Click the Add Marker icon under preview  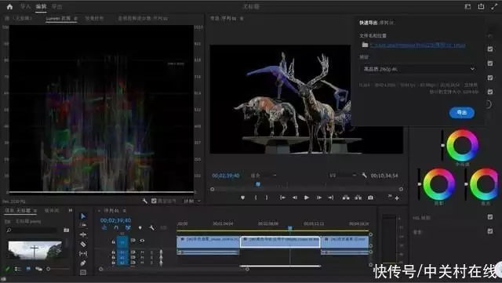click(x=242, y=198)
